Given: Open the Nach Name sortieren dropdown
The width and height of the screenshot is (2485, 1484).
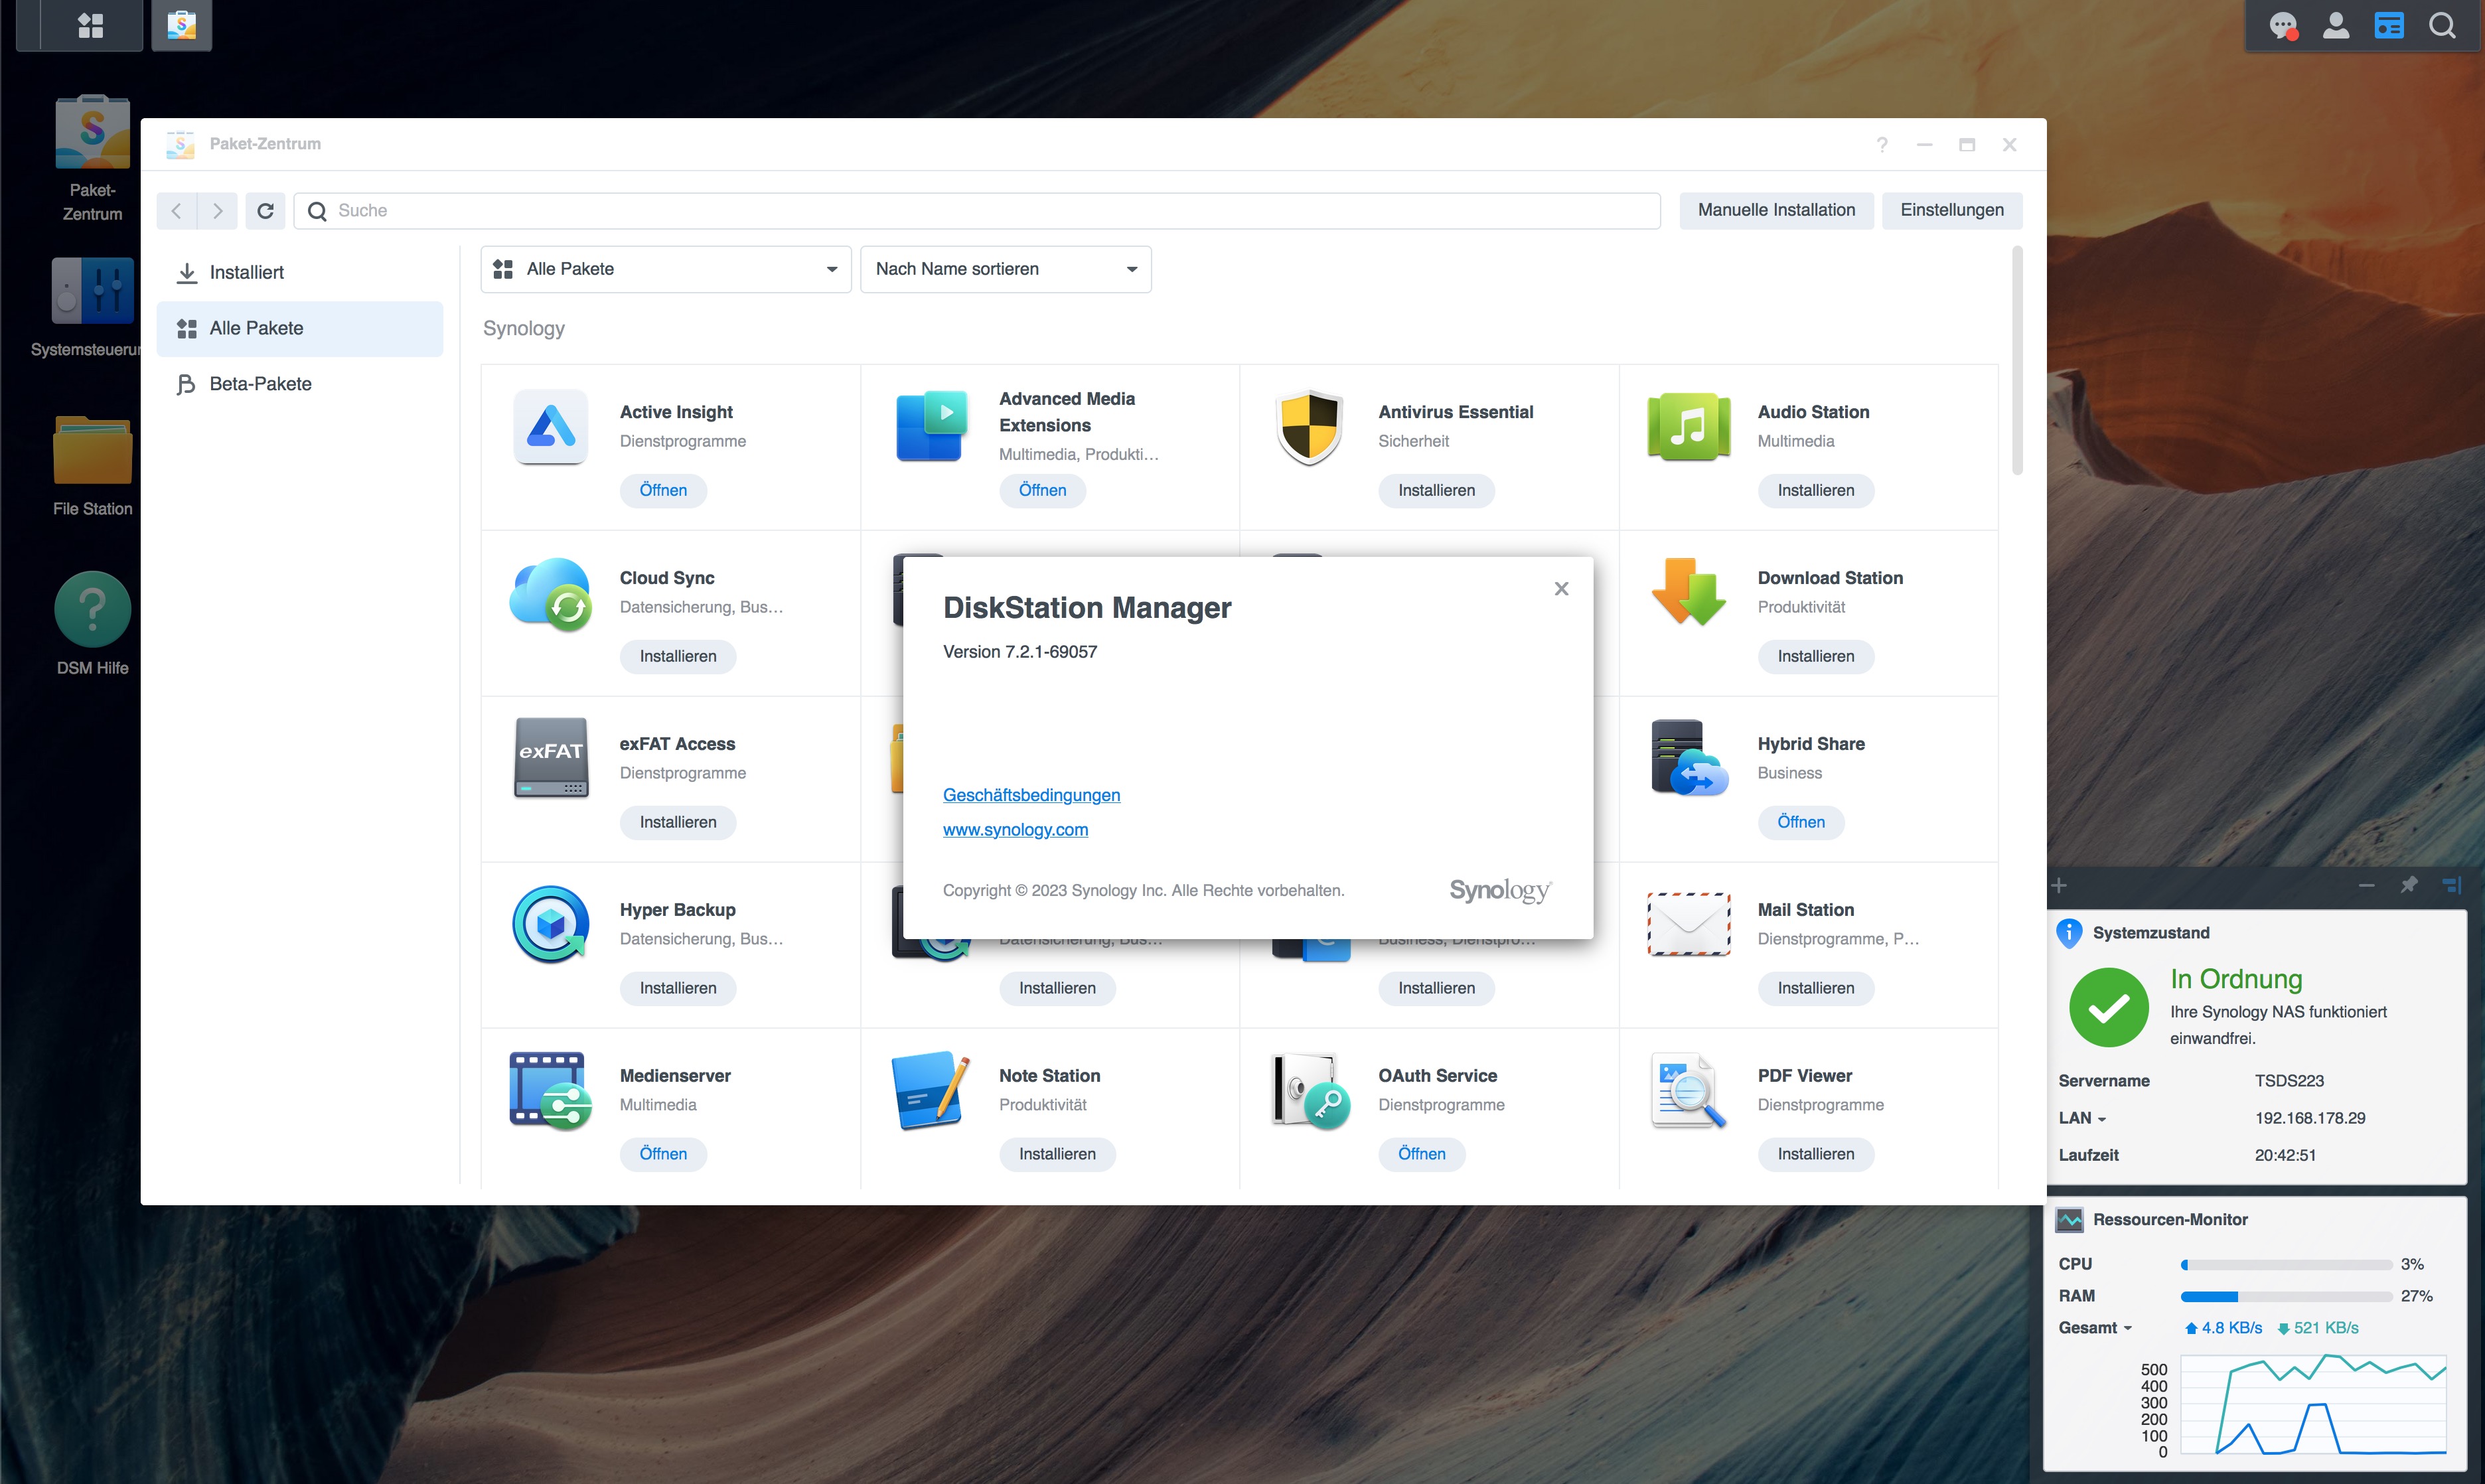Looking at the screenshot, I should pyautogui.click(x=1005, y=269).
